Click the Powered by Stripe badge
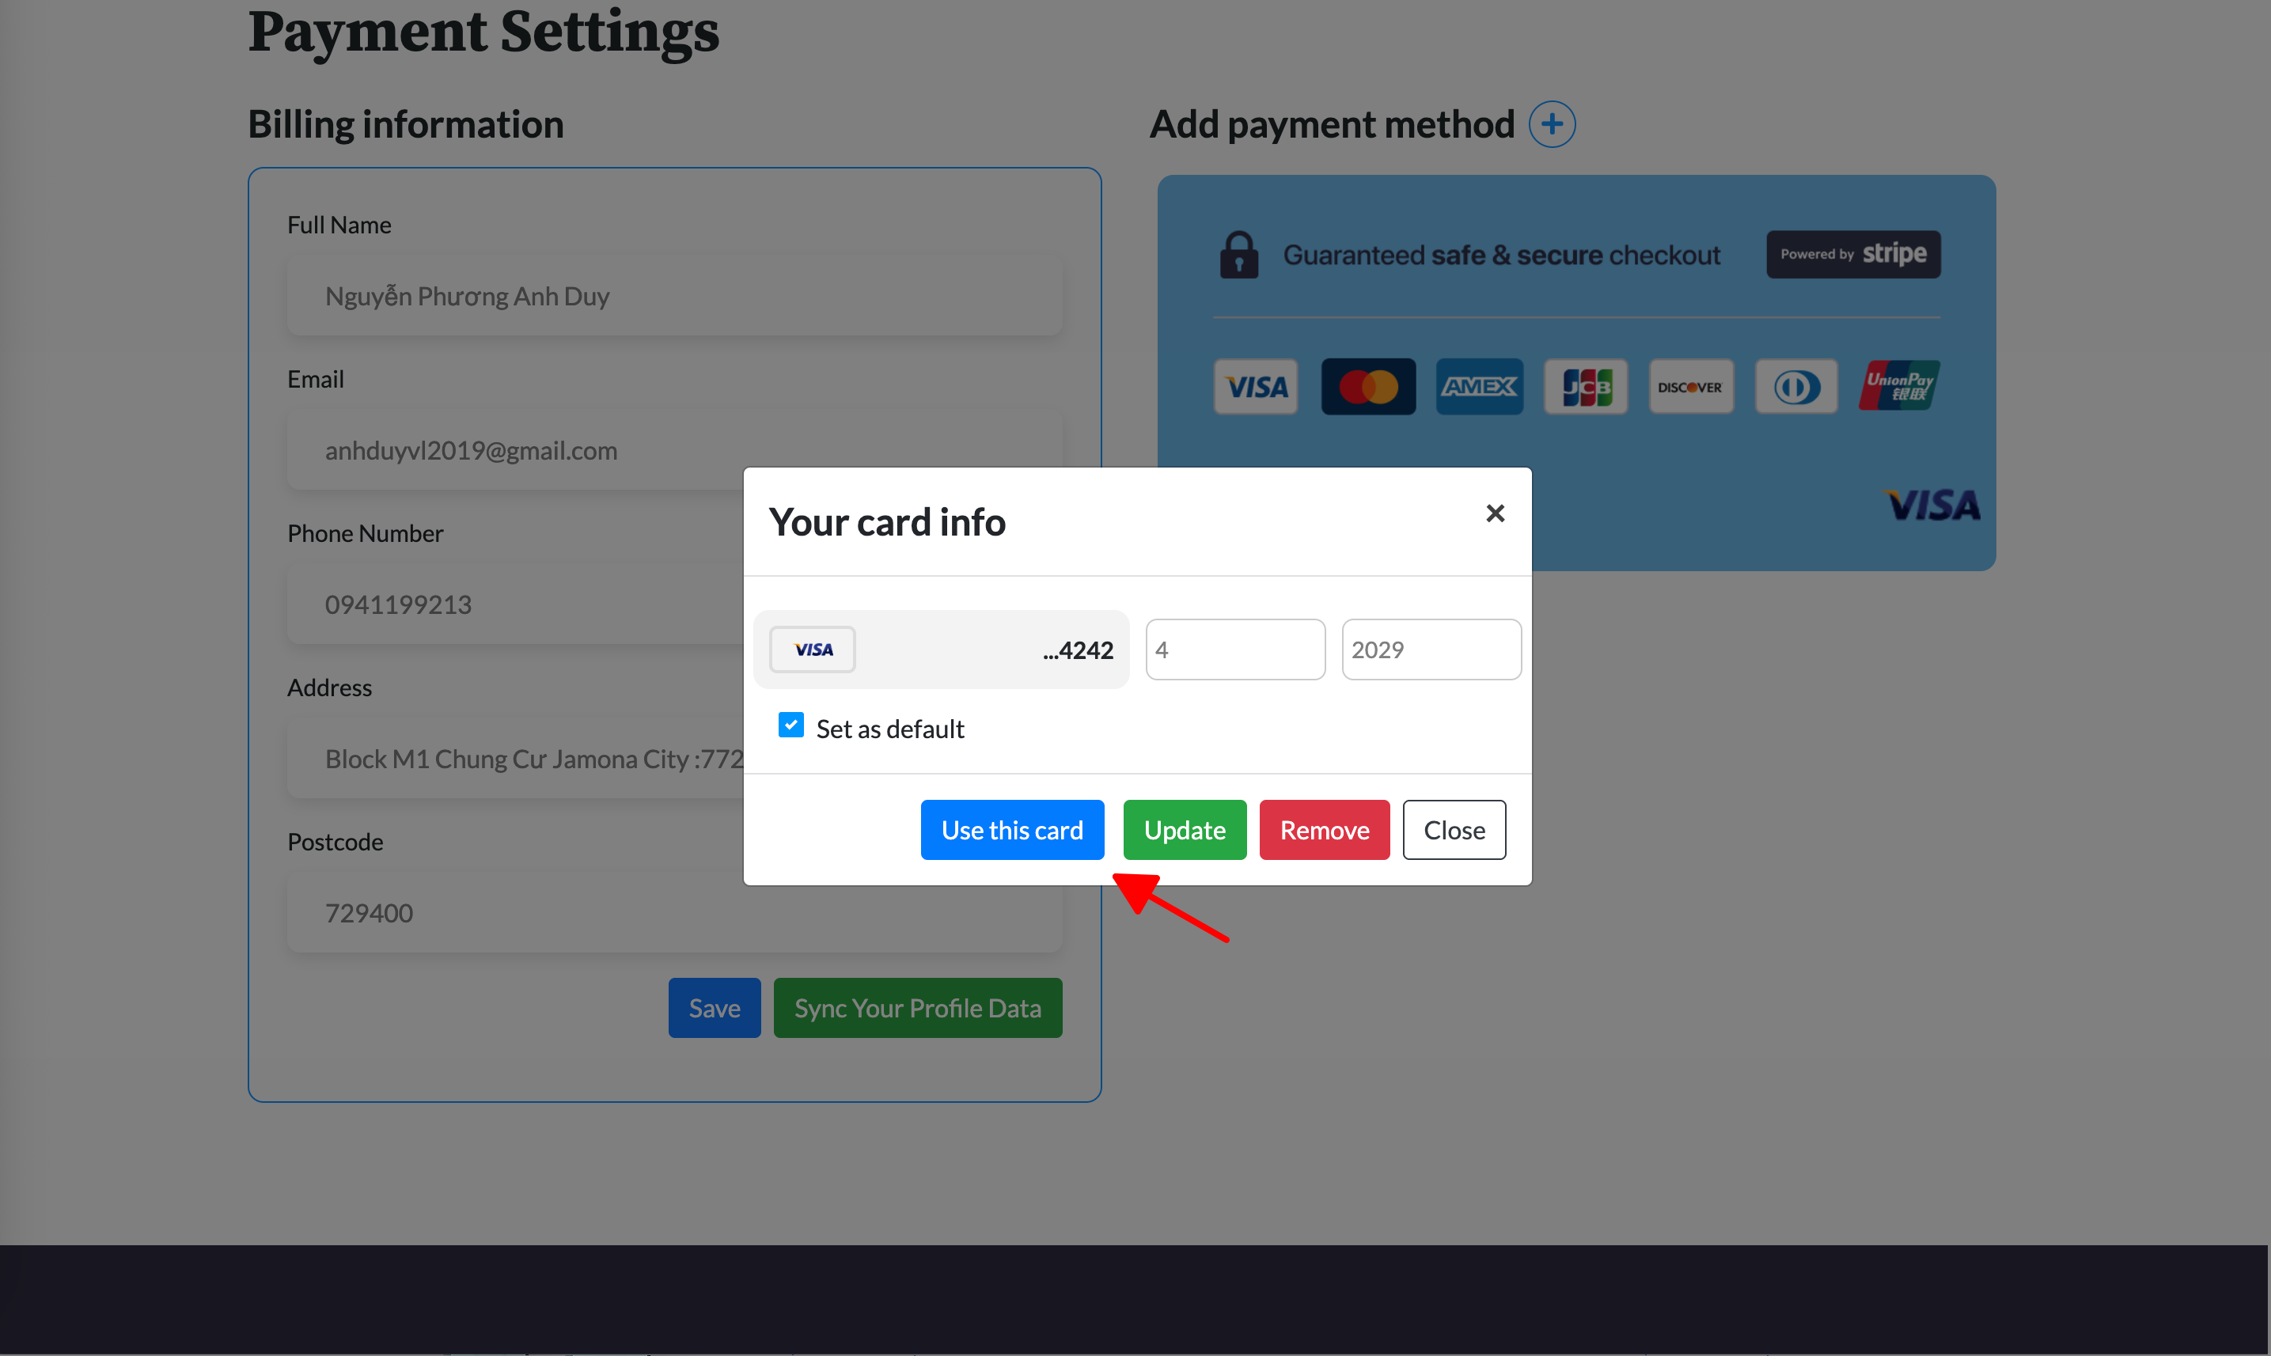The height and width of the screenshot is (1356, 2271). (x=1852, y=254)
